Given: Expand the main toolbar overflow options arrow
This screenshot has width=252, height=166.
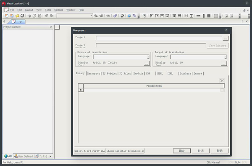Looking at the screenshot, I should click(139, 17).
